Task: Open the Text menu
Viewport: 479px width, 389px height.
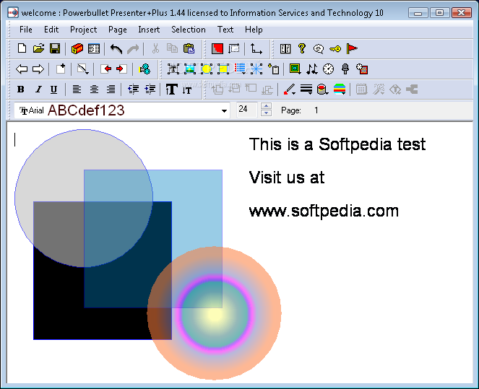Action: click(x=225, y=30)
